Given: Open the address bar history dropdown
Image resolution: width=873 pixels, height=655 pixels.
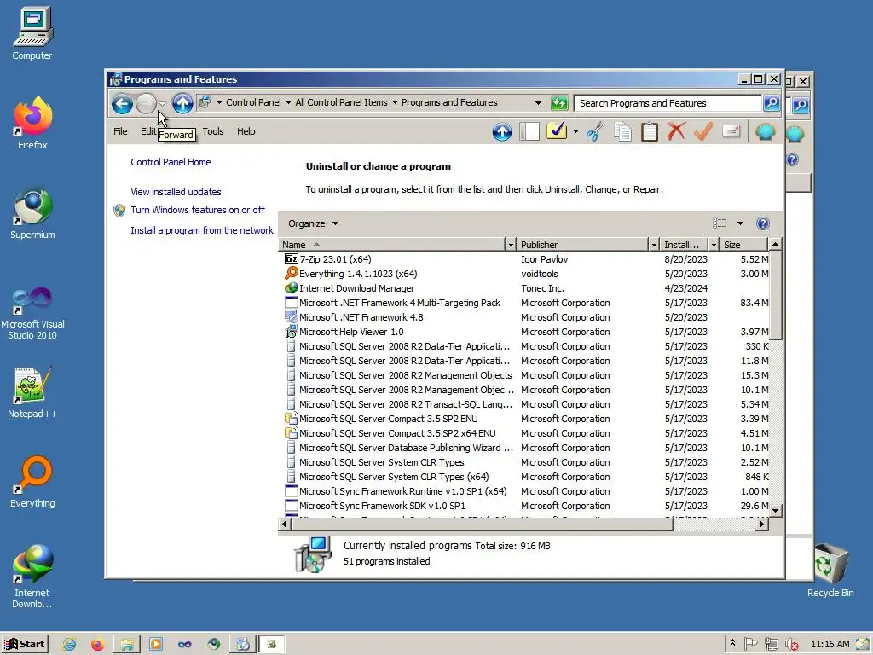Looking at the screenshot, I should click(x=538, y=103).
